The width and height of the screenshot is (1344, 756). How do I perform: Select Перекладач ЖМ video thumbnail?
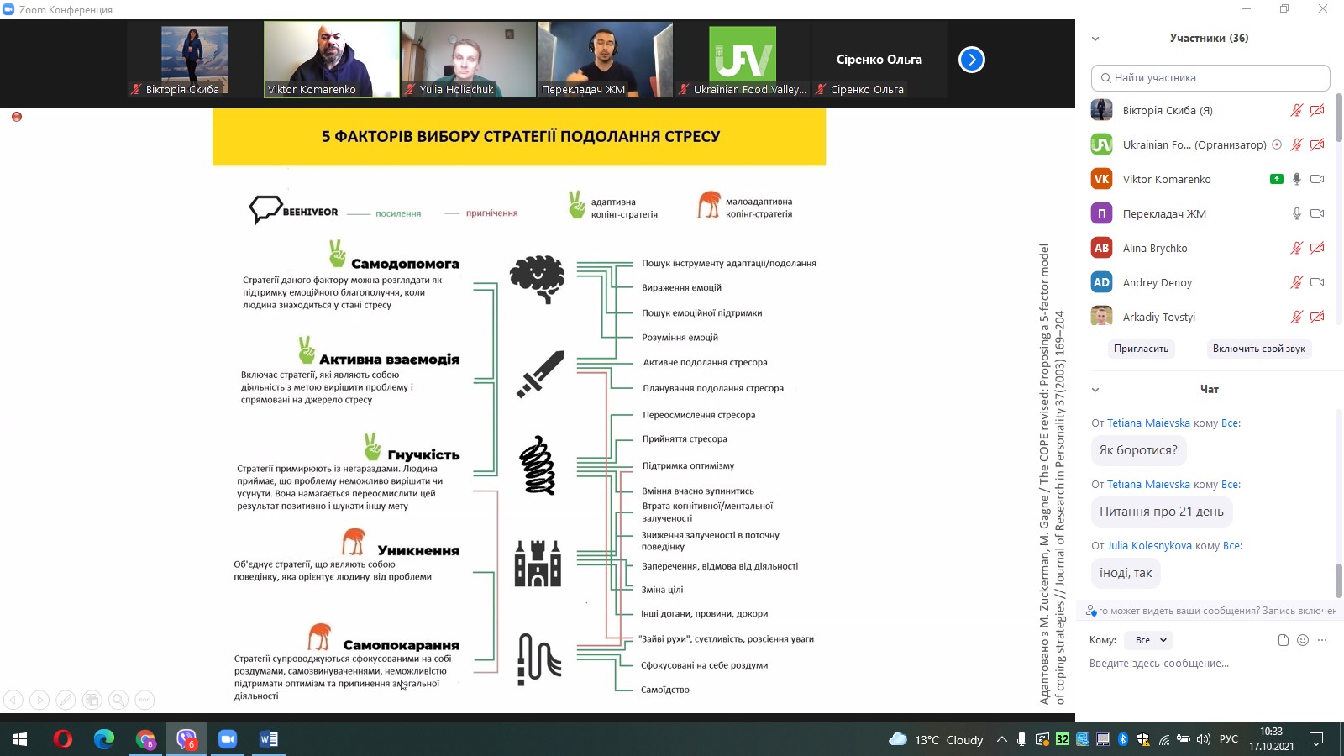(606, 60)
